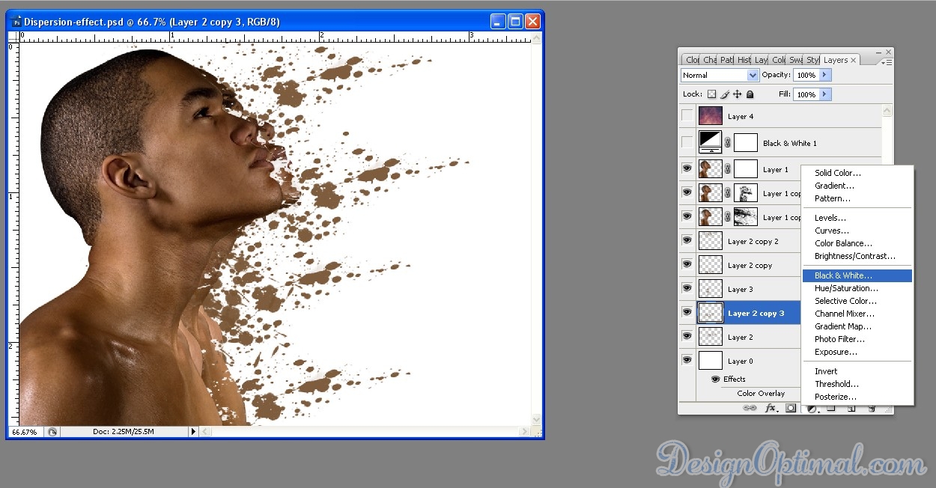Click the Lock position move icon
Screen dimensions: 936x488
[x=737, y=94]
